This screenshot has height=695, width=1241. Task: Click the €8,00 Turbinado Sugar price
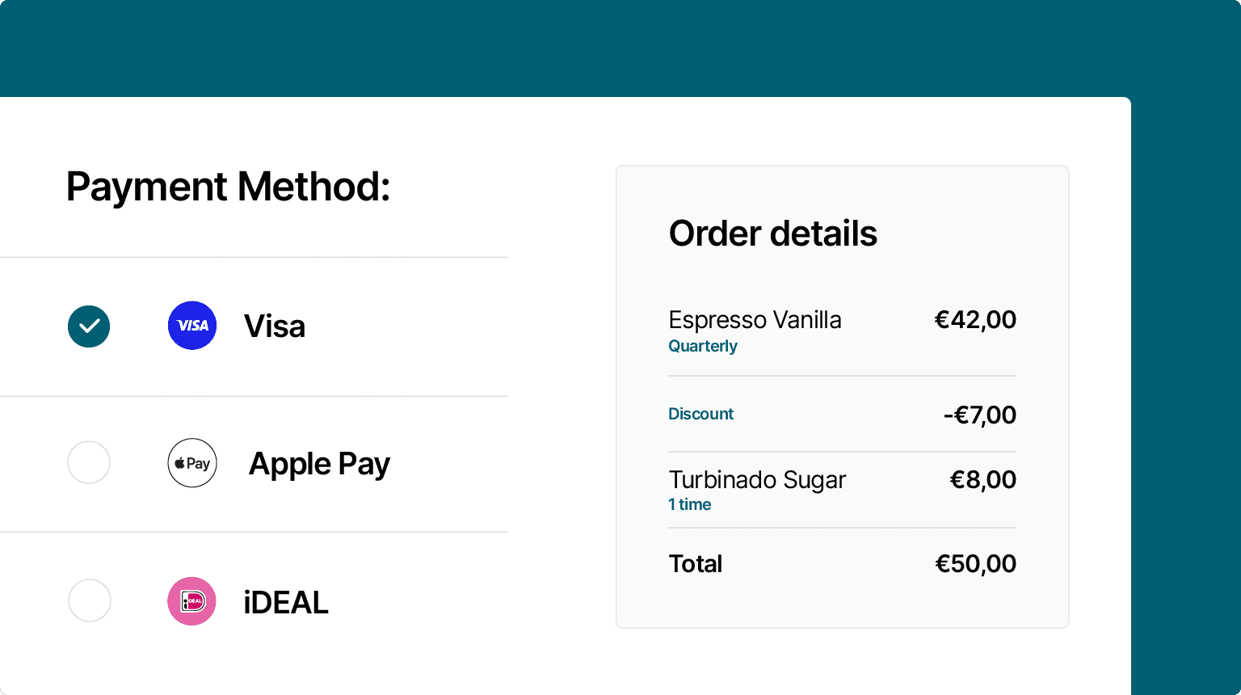click(x=983, y=480)
